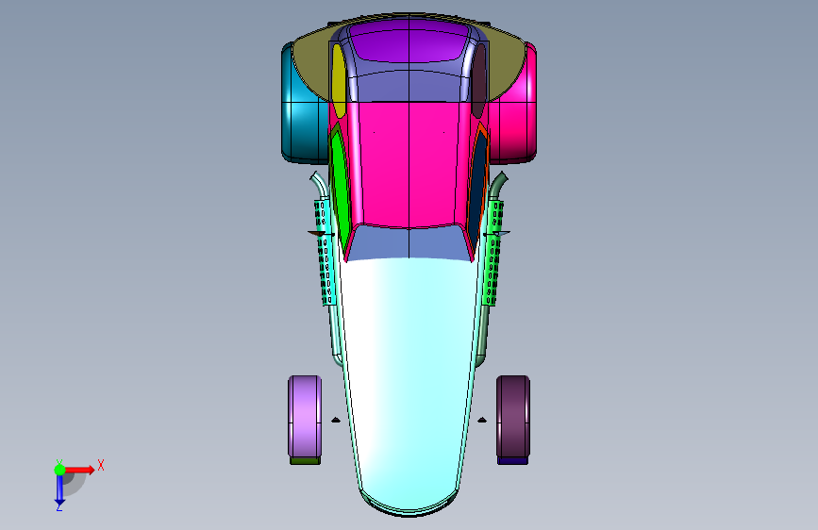Screen dimensions: 818x530
Task: Select the dark navy side window
Action: coord(476,188)
